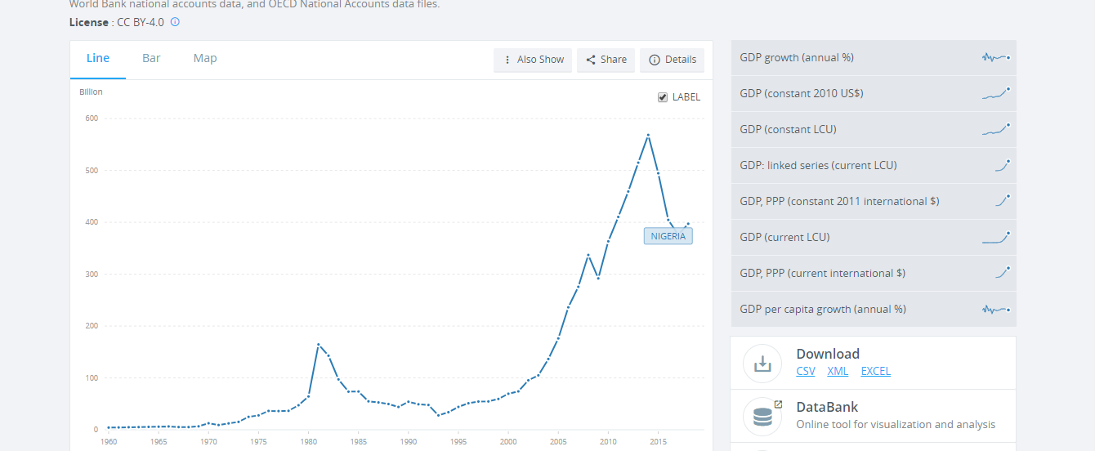Open GDP, PPP (current international $) indicator
Screen dimensions: 1095x451
pyautogui.click(x=874, y=273)
